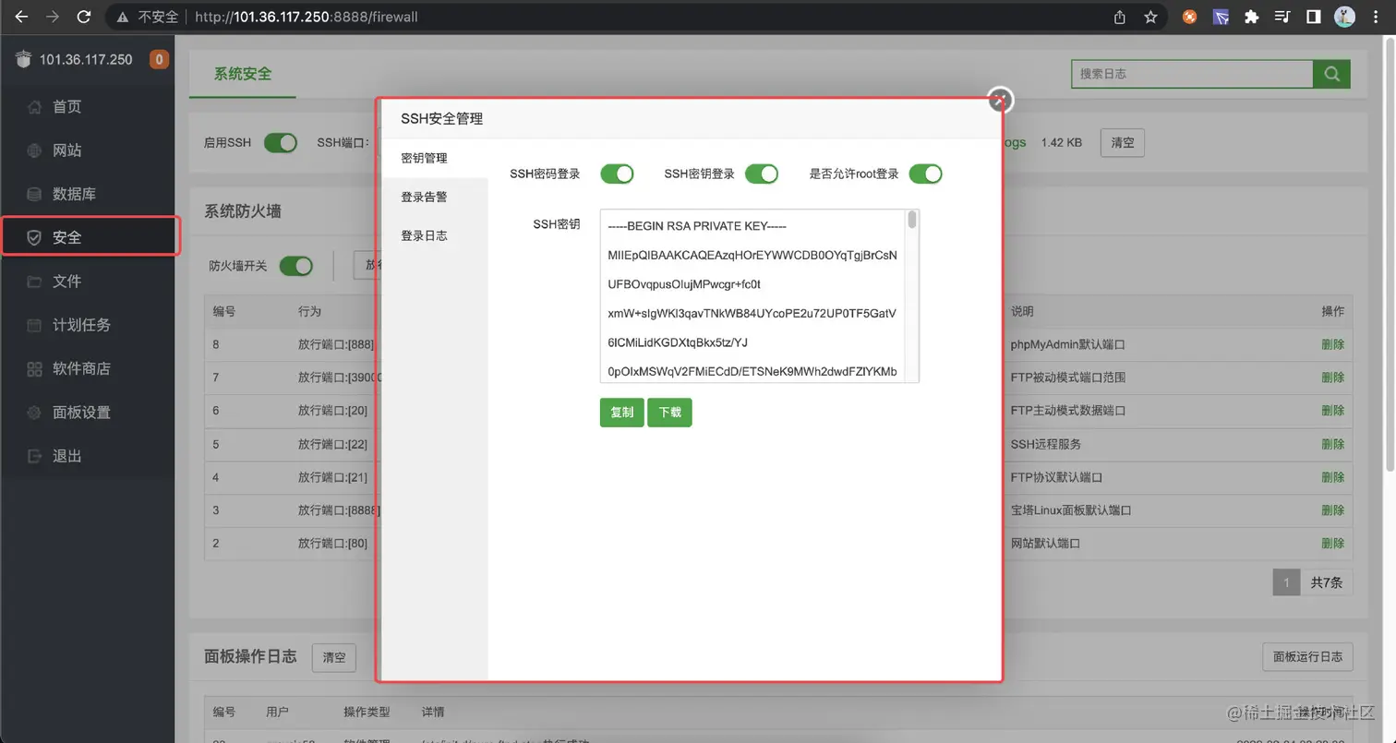Click the logout icon beside 退出

coord(34,456)
